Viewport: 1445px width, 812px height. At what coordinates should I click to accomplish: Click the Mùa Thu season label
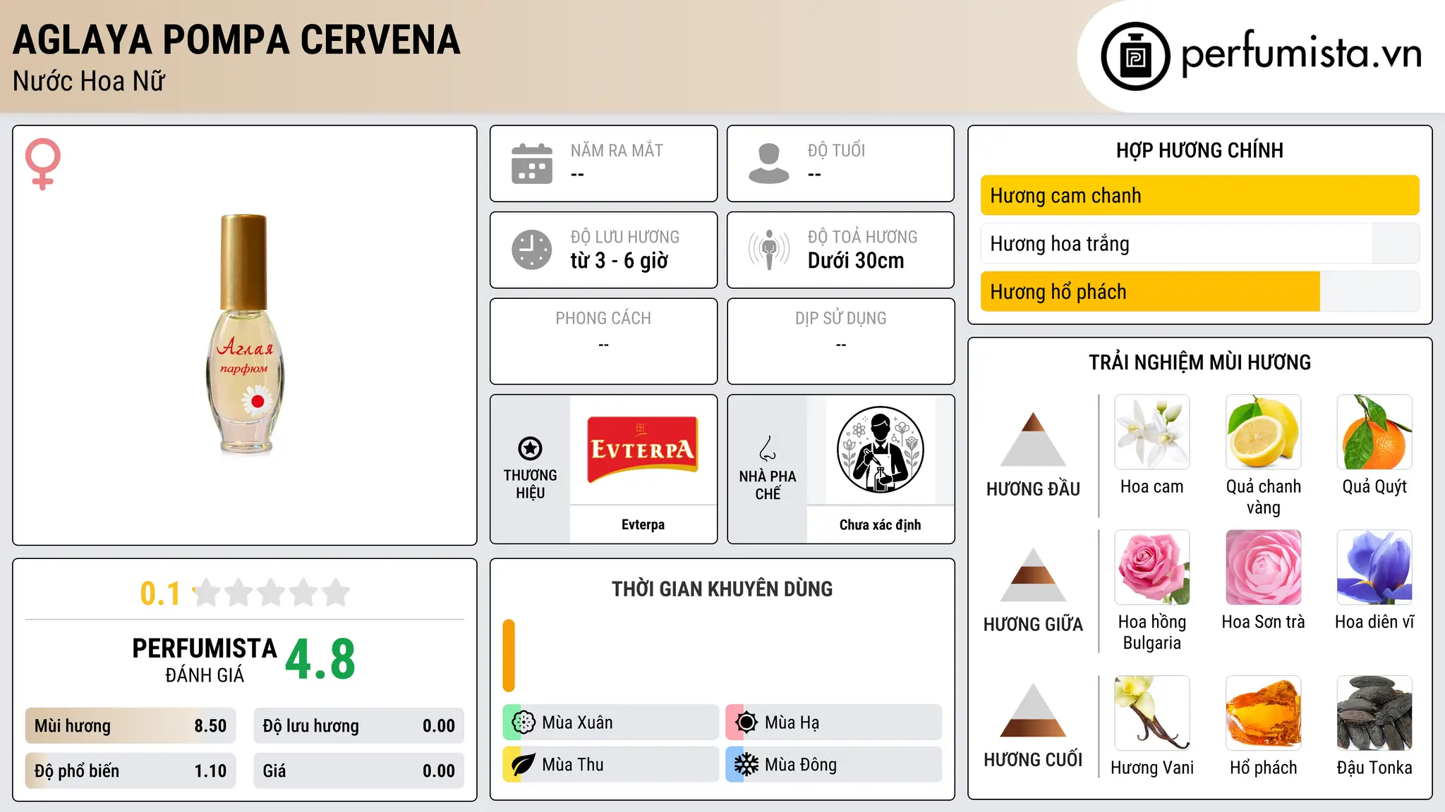click(x=573, y=765)
